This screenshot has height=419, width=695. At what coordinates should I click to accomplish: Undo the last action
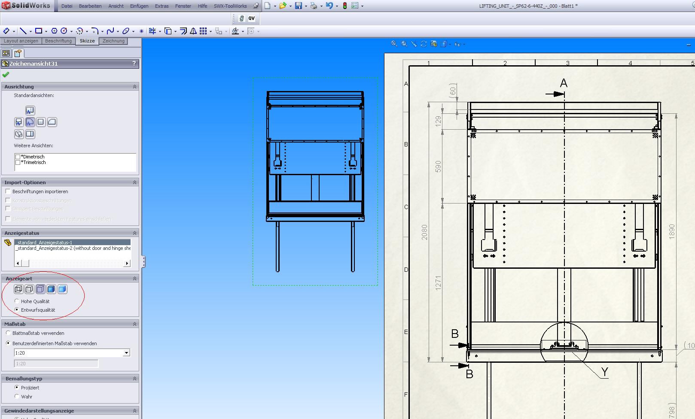[x=329, y=6]
